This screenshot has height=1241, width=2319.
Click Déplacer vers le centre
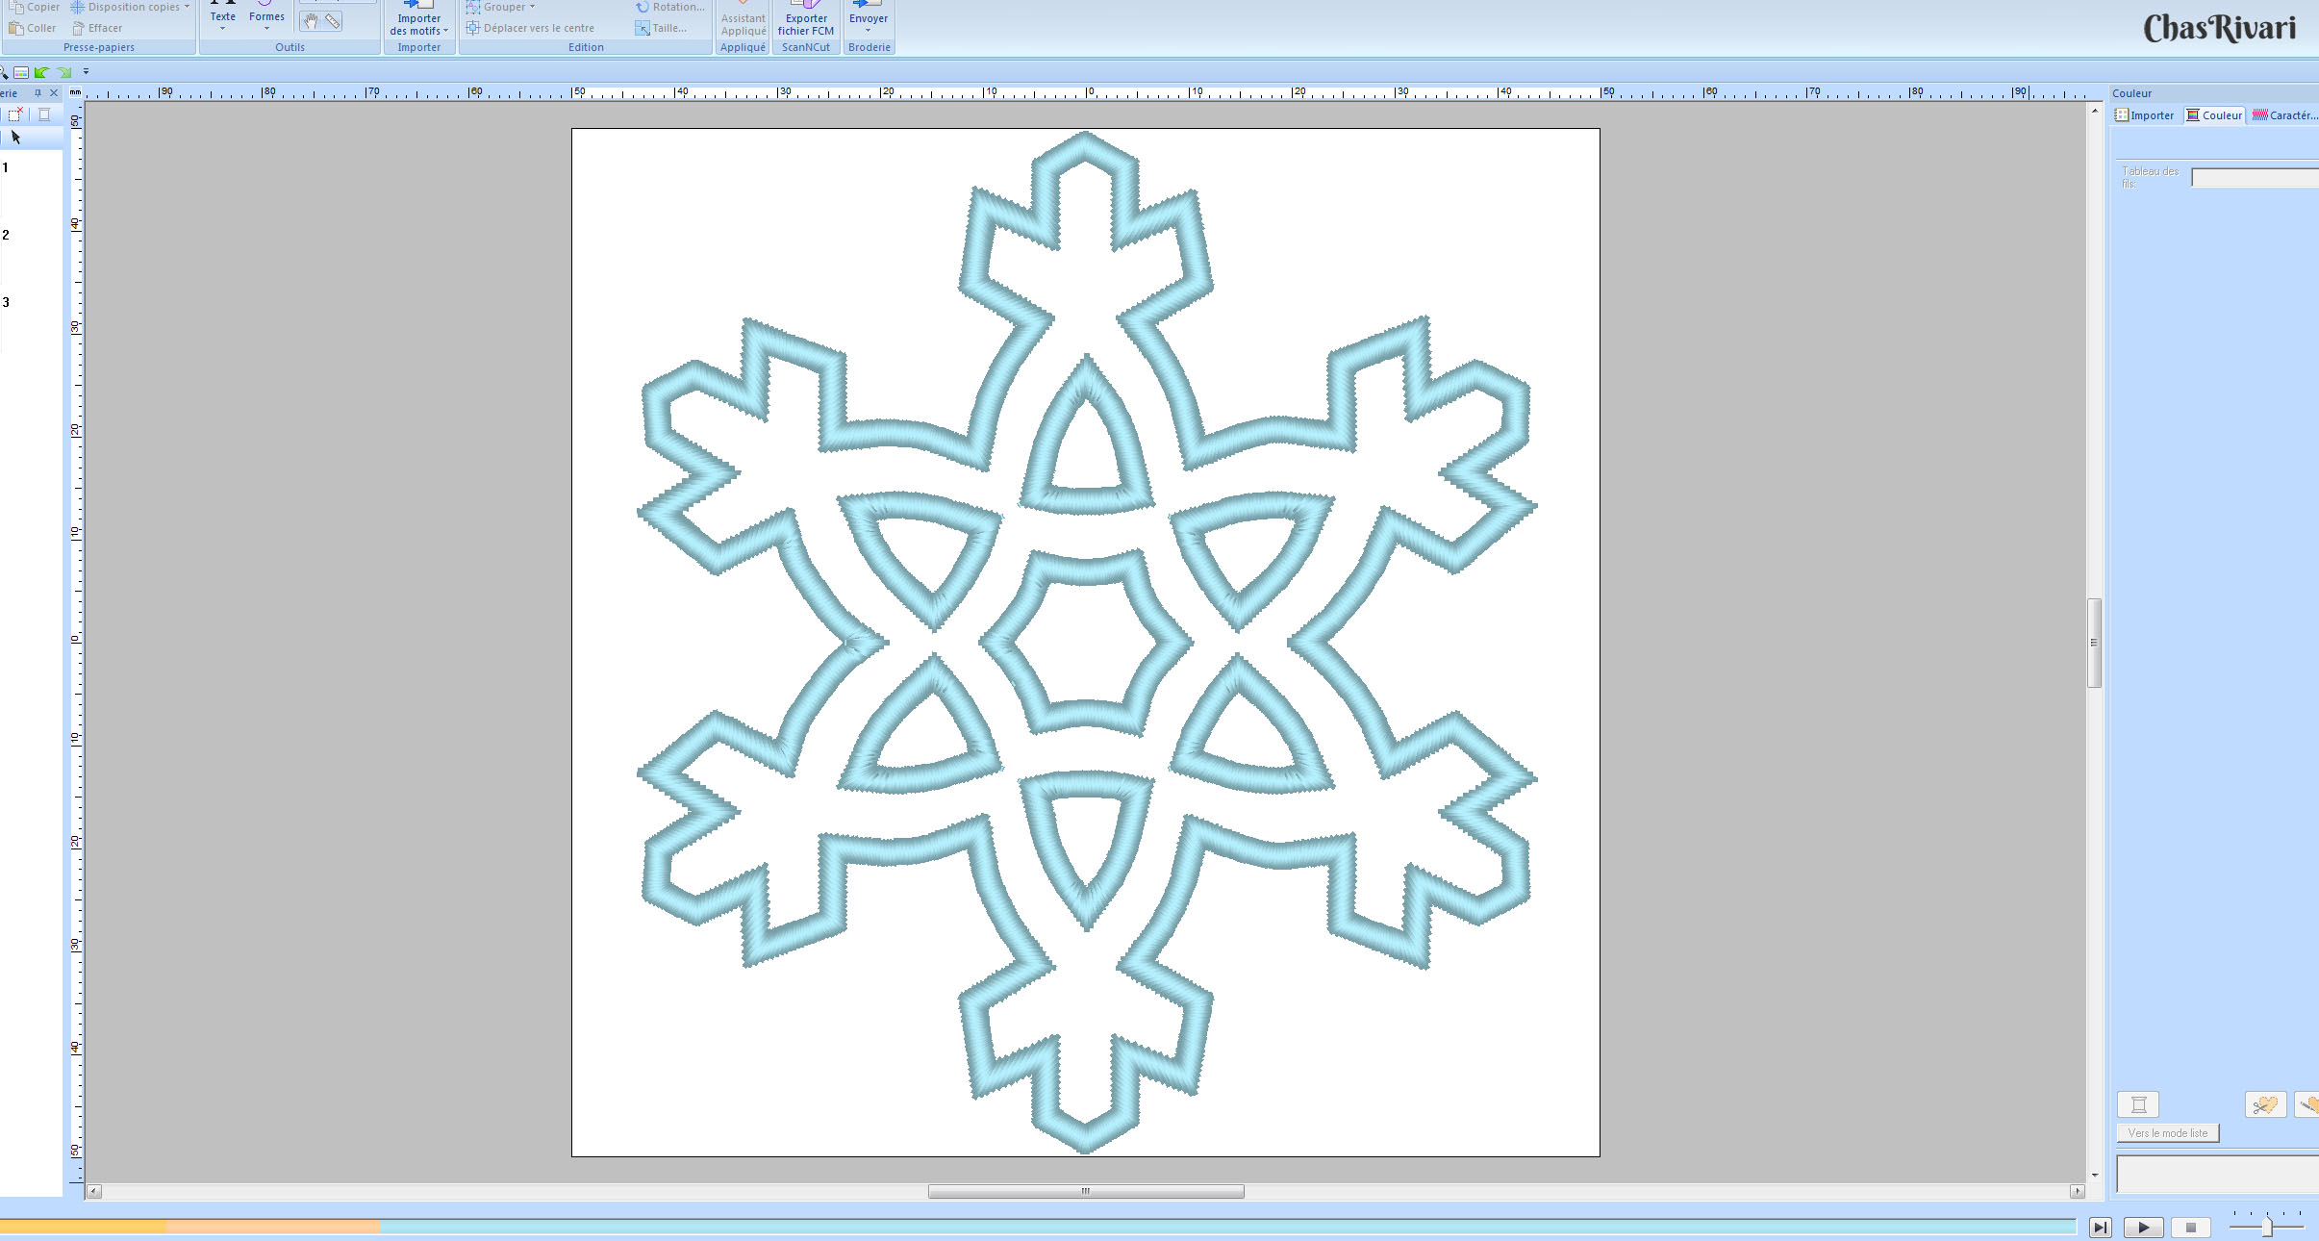click(531, 28)
